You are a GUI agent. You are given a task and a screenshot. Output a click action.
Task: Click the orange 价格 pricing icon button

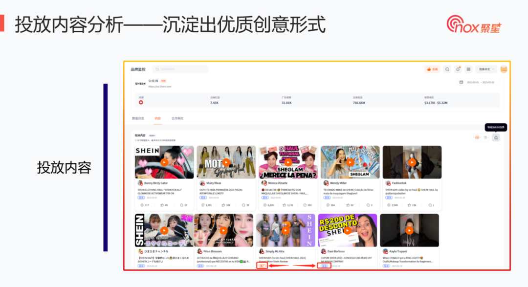point(432,69)
